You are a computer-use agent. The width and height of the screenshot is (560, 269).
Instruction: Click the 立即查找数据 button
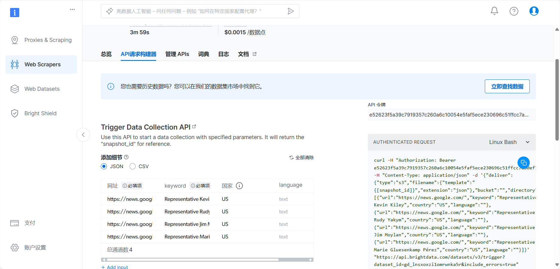pyautogui.click(x=507, y=87)
